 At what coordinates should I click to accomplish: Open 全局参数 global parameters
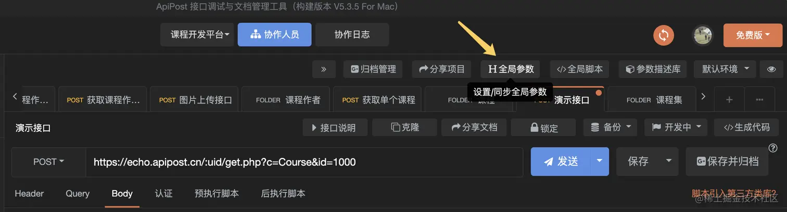(x=511, y=69)
